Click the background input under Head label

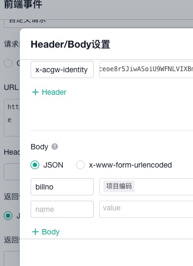[12, 172]
